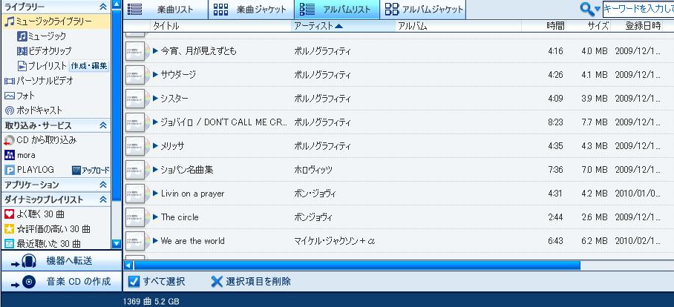Viewport: 674px width, 307px height.
Task: Click the horizontal scrollbar left arrow
Action: coord(128,265)
